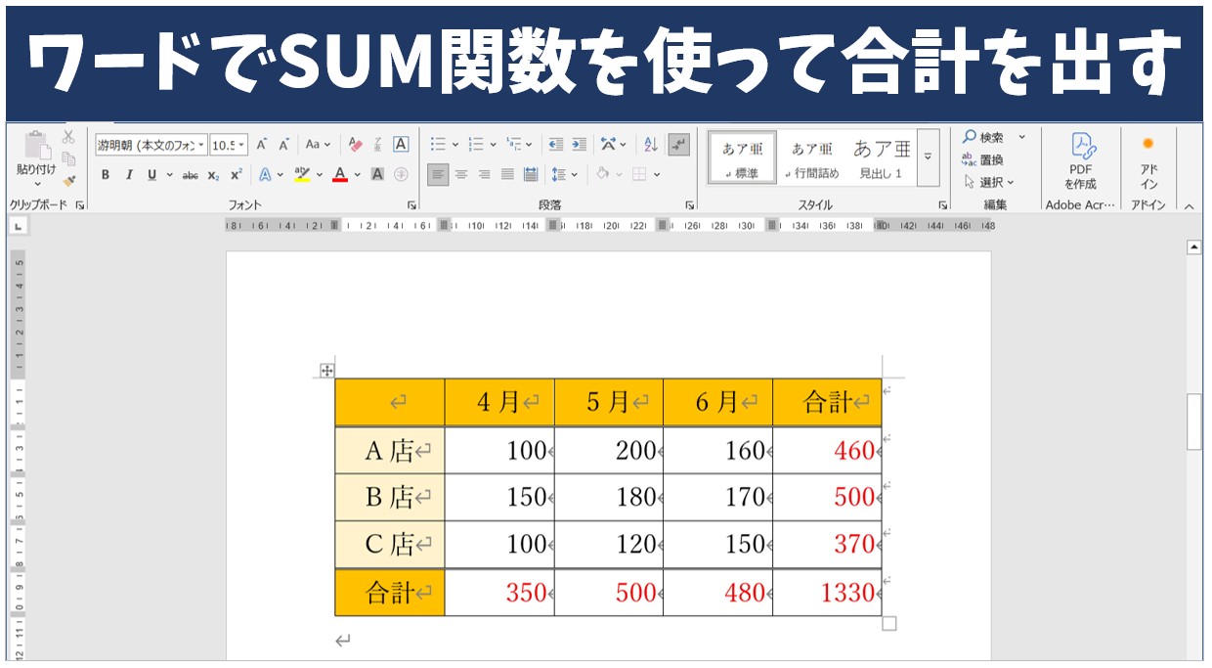Click the table move handle icon
1212x668 pixels.
coord(327,370)
